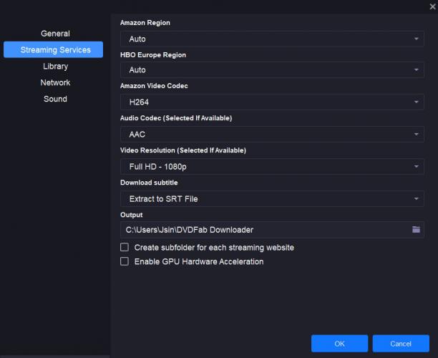The height and width of the screenshot is (358, 438).
Task: Change the Audio Codec from AAC
Action: point(272,135)
